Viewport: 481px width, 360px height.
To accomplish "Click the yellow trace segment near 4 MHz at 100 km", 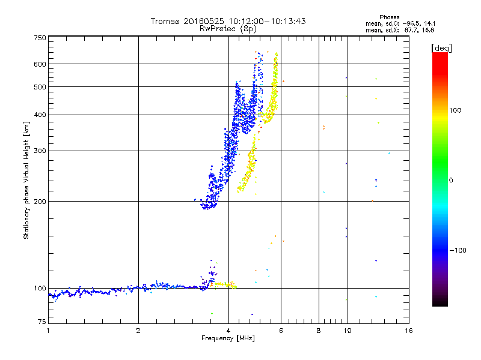I will pos(225,284).
